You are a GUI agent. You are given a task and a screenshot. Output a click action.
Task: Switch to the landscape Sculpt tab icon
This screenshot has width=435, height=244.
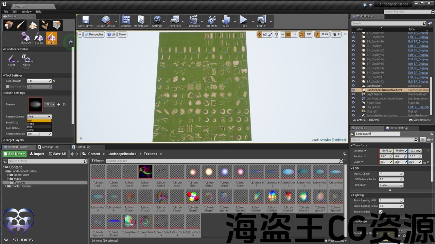coord(39,38)
